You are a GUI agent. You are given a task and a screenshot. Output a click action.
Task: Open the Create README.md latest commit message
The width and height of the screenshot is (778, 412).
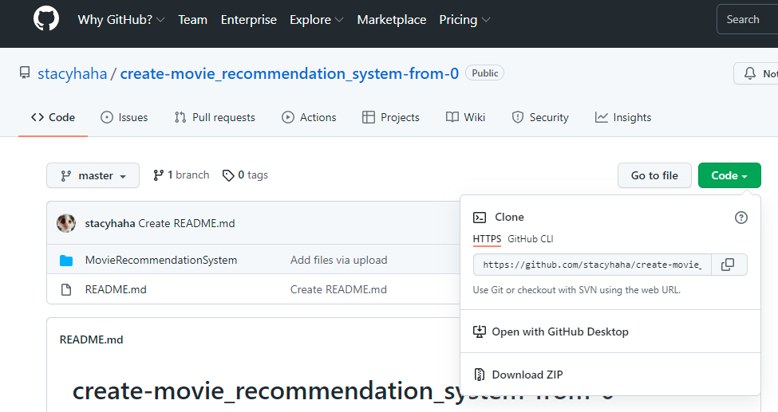[x=187, y=224]
